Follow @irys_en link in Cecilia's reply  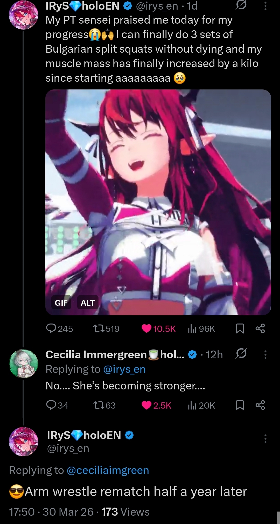click(124, 369)
